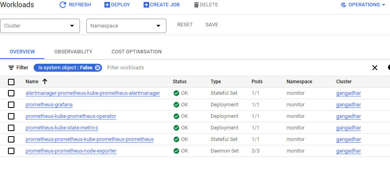This screenshot has height=180, width=390.
Task: Click 'Stateful Set' type in alertmanager row
Action: click(x=224, y=93)
